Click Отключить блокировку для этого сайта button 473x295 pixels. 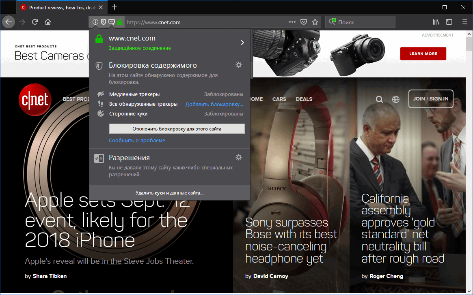(x=177, y=129)
